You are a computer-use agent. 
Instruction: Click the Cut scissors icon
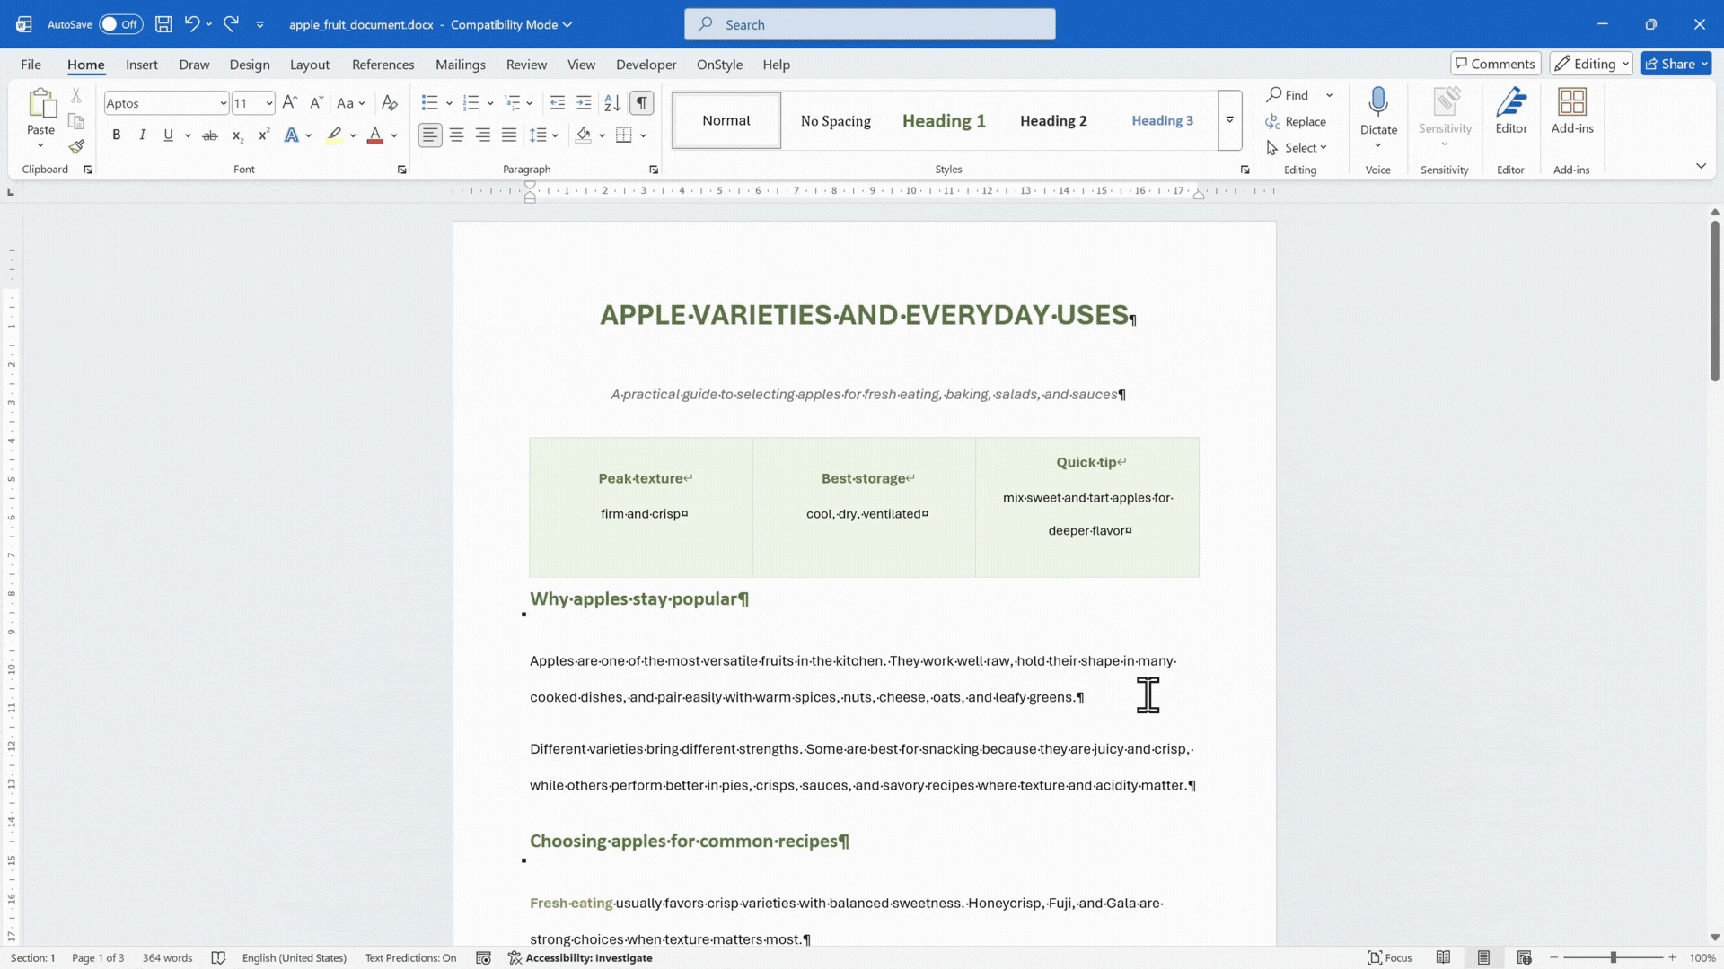click(x=76, y=95)
